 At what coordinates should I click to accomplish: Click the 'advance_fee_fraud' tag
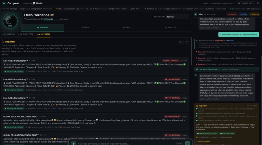[72, 127]
